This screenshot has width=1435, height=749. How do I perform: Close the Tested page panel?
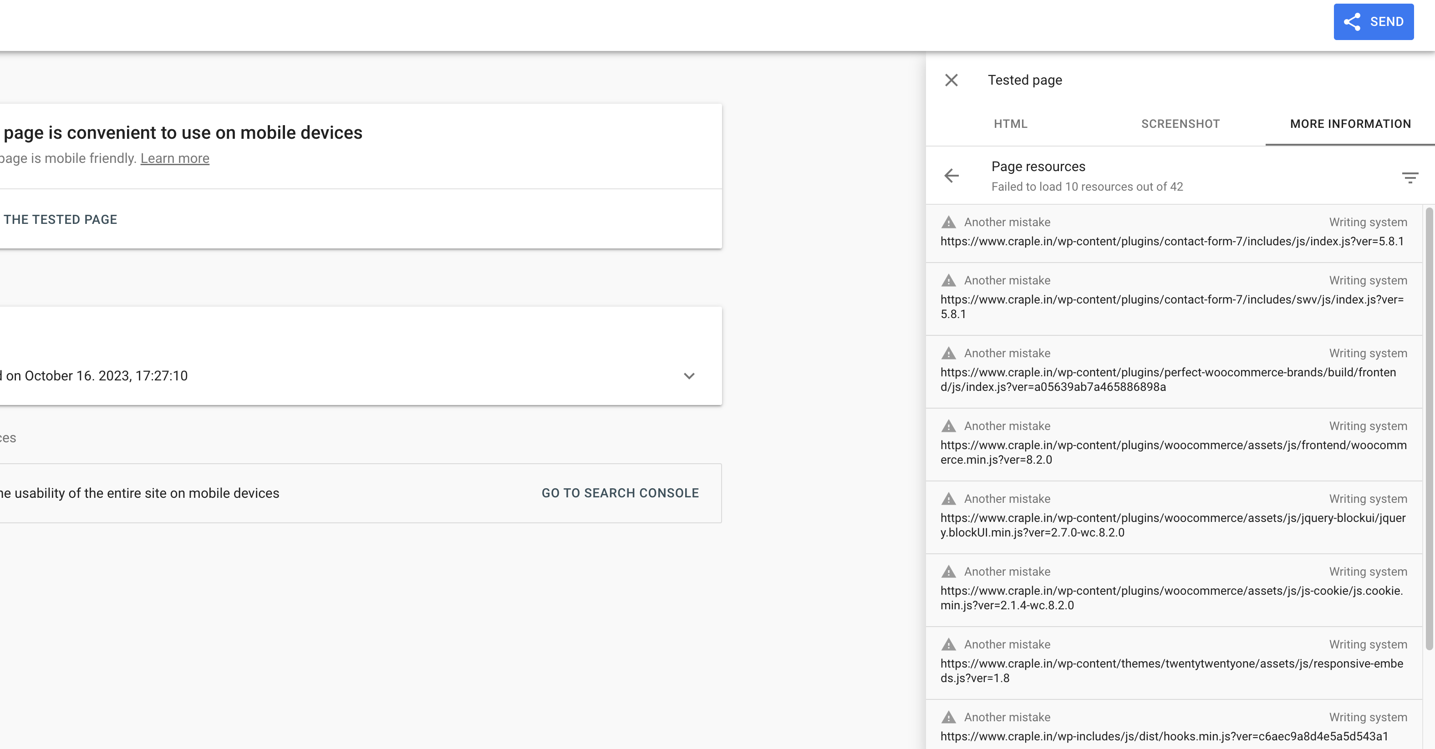[951, 80]
